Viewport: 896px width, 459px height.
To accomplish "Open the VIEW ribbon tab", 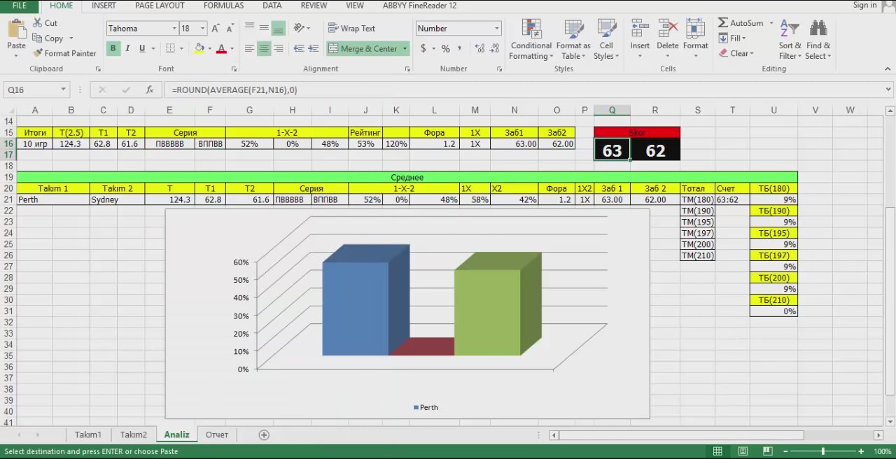I will tap(355, 6).
